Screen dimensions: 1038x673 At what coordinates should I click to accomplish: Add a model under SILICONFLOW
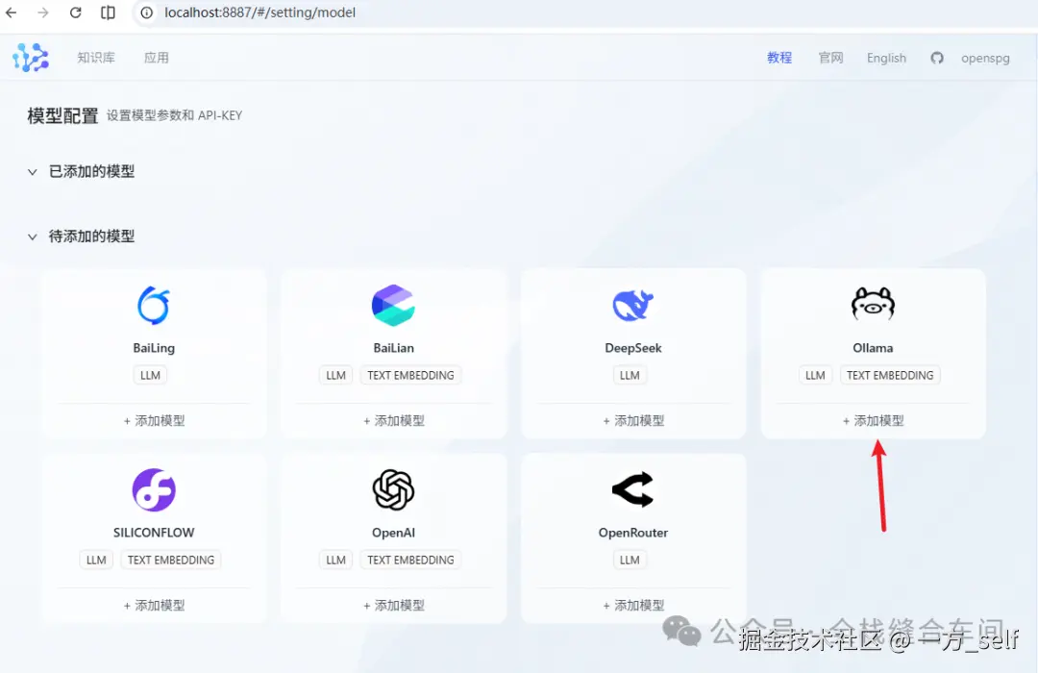tap(154, 606)
